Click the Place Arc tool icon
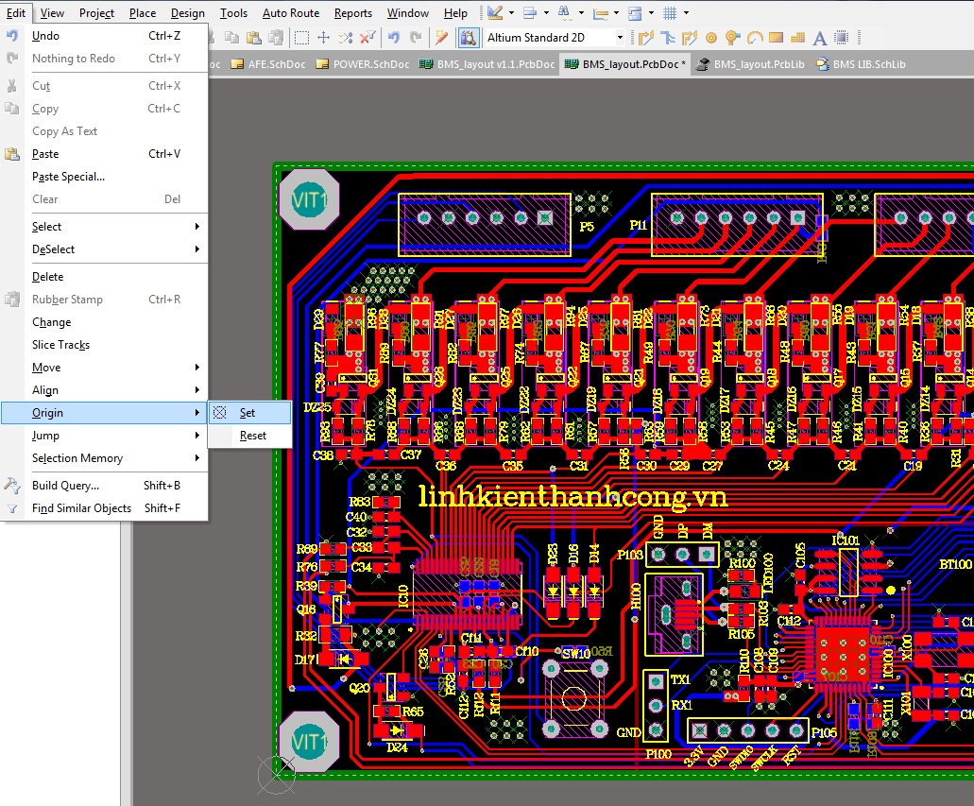 (754, 38)
